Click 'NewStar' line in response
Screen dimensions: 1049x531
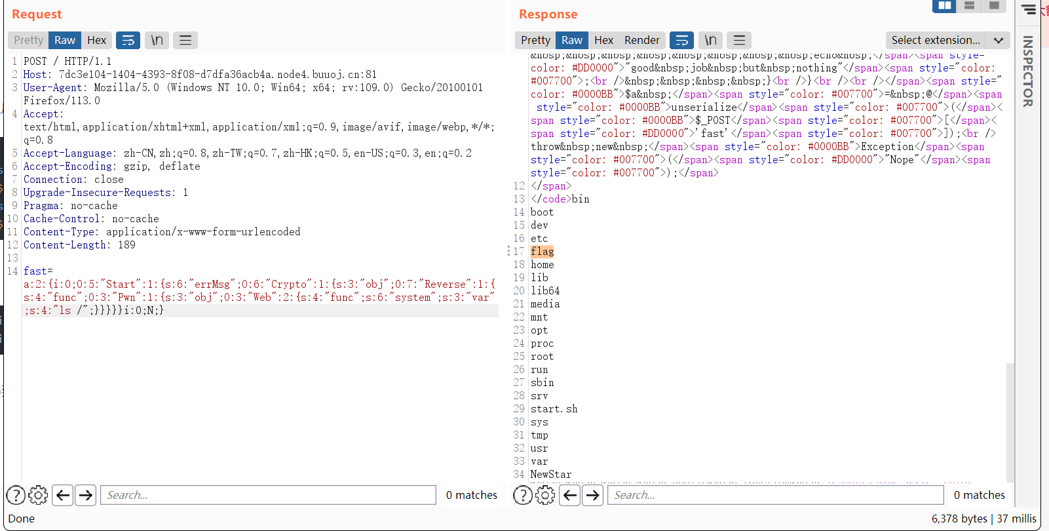click(551, 475)
